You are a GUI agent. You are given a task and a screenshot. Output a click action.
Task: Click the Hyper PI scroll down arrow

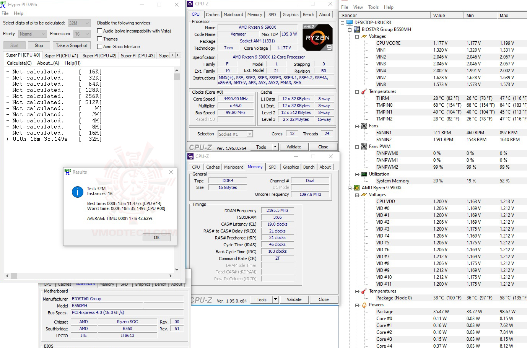pos(177,269)
